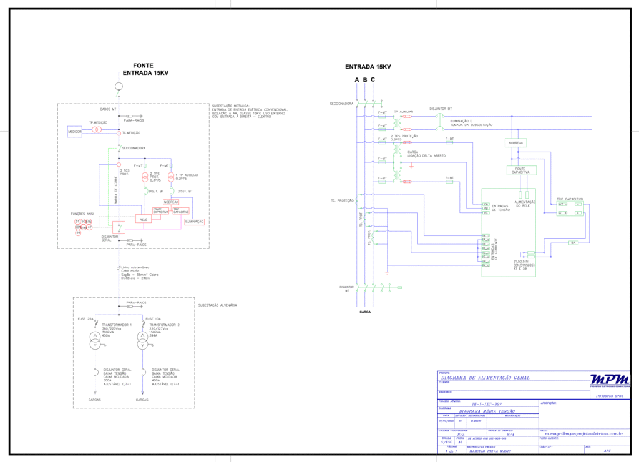The width and height of the screenshot is (639, 462).
Task: Click the green FONTE CAPACITIVA box at right
Action: tap(521, 170)
